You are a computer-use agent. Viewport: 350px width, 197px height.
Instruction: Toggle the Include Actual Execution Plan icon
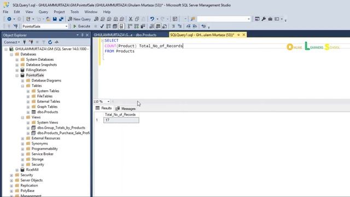point(130,26)
